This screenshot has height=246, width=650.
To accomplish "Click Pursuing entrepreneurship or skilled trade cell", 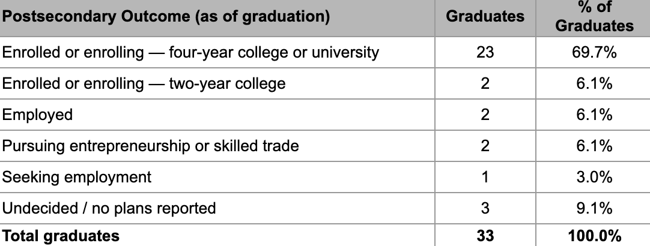I will [217, 146].
